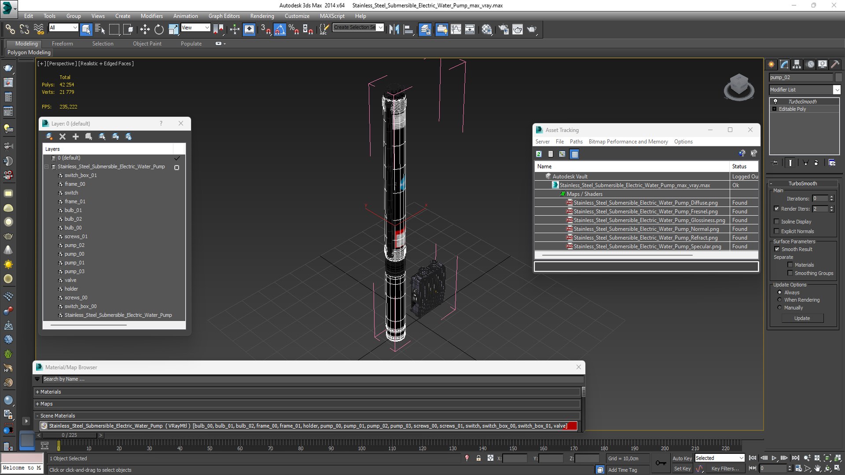845x475 pixels.
Task: Uncheck the Smooth Result checkbox
Action: 777,249
